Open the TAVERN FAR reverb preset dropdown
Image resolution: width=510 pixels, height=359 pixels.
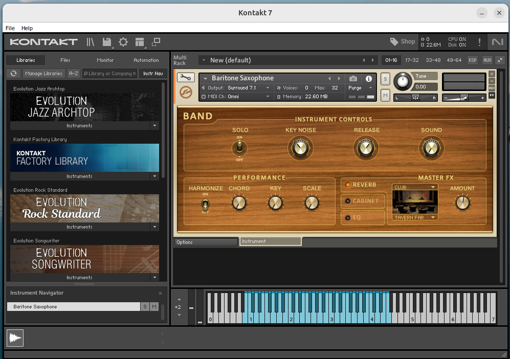(415, 217)
